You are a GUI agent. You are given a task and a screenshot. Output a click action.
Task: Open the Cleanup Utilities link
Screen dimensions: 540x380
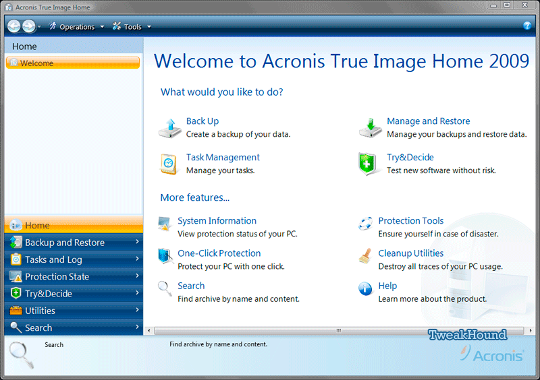tap(411, 253)
